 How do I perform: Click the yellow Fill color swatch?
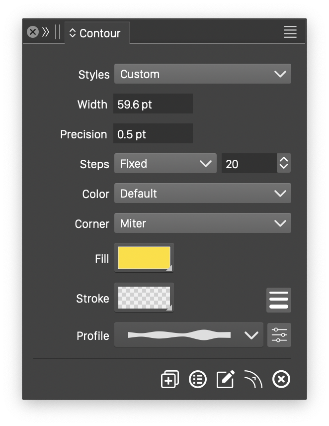(x=144, y=258)
